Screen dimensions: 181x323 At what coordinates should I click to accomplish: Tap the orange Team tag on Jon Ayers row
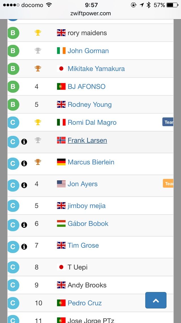[x=168, y=183]
